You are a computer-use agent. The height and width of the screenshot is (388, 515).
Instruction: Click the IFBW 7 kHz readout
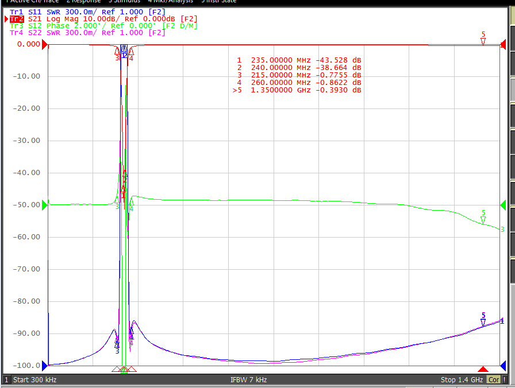click(249, 380)
